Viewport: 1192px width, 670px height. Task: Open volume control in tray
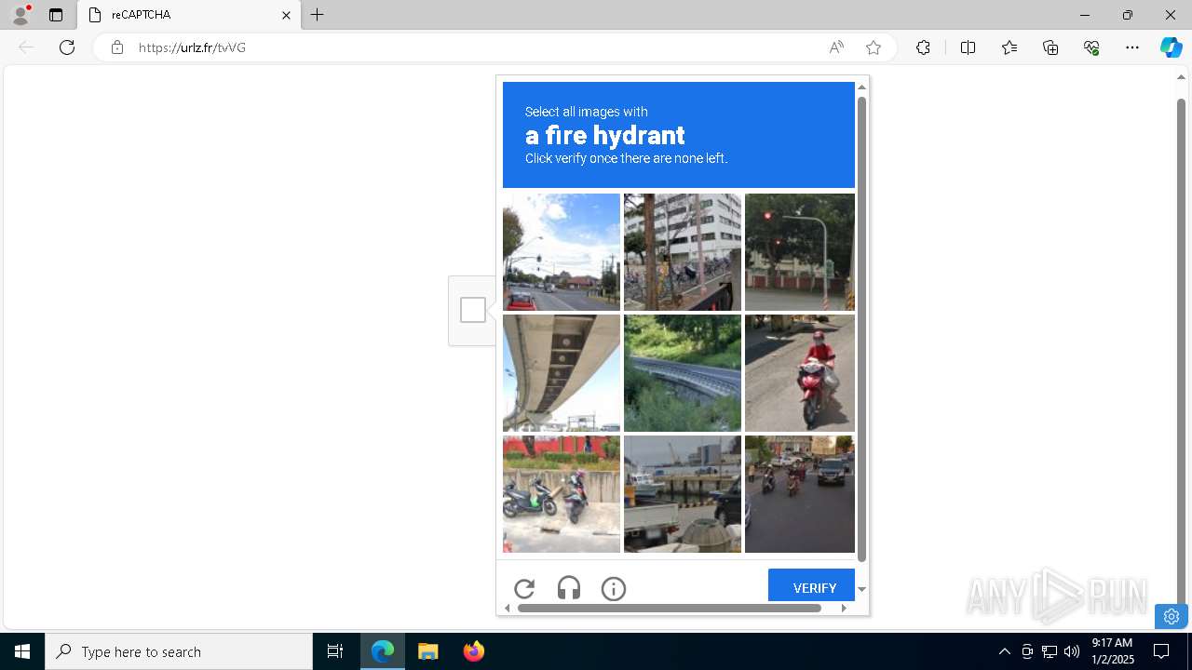pyautogui.click(x=1072, y=651)
